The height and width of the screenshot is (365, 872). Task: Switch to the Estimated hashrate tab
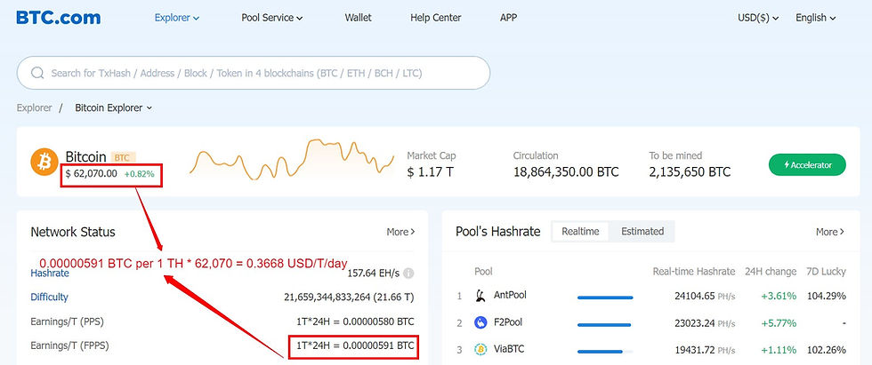(x=642, y=231)
